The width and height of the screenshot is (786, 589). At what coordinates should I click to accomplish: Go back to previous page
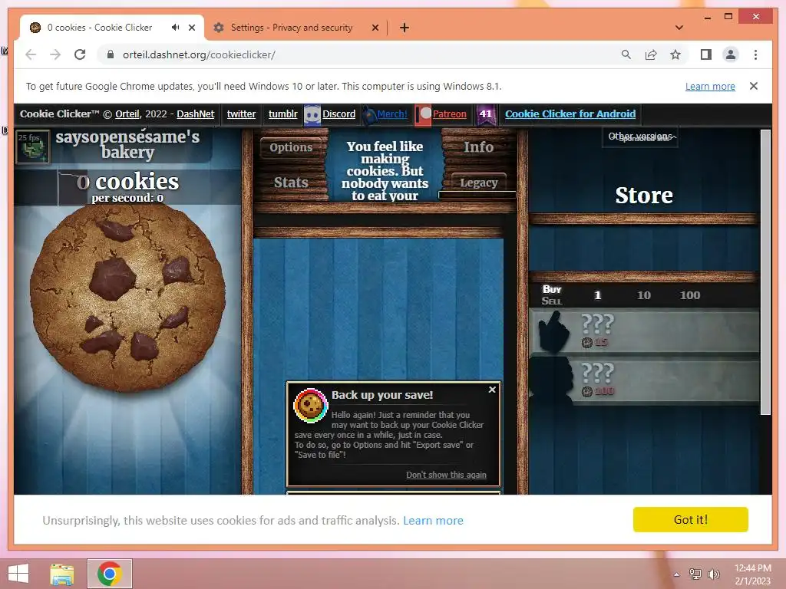[x=31, y=54]
